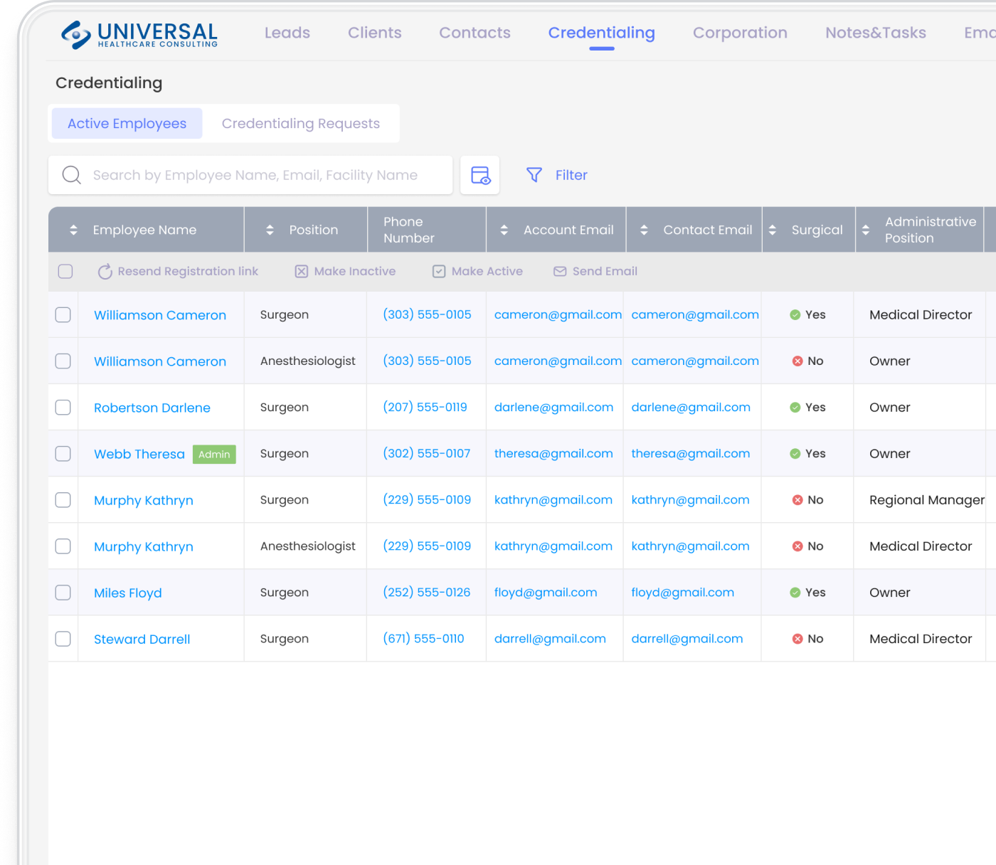The width and height of the screenshot is (996, 865).
Task: Open the Leads navigation tab
Action: click(287, 33)
